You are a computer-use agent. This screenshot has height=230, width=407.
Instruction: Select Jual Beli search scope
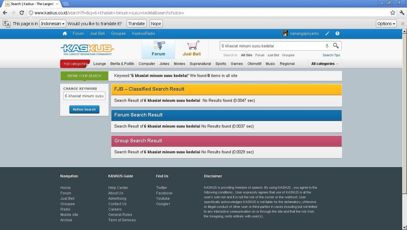273,55
